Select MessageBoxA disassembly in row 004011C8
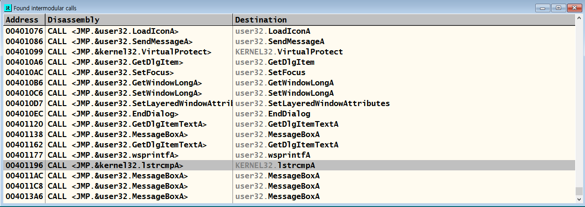This screenshot has width=585, height=207. pos(118,186)
